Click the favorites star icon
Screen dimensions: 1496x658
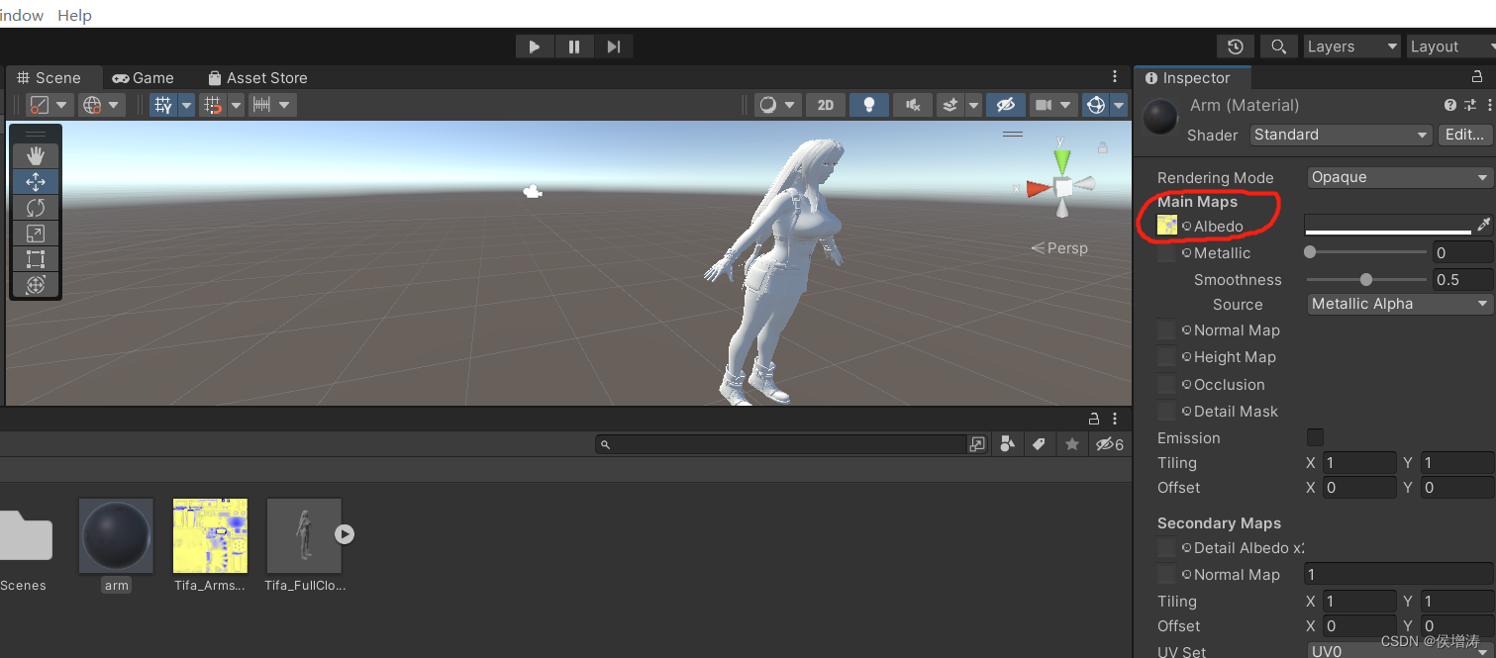[x=1072, y=444]
